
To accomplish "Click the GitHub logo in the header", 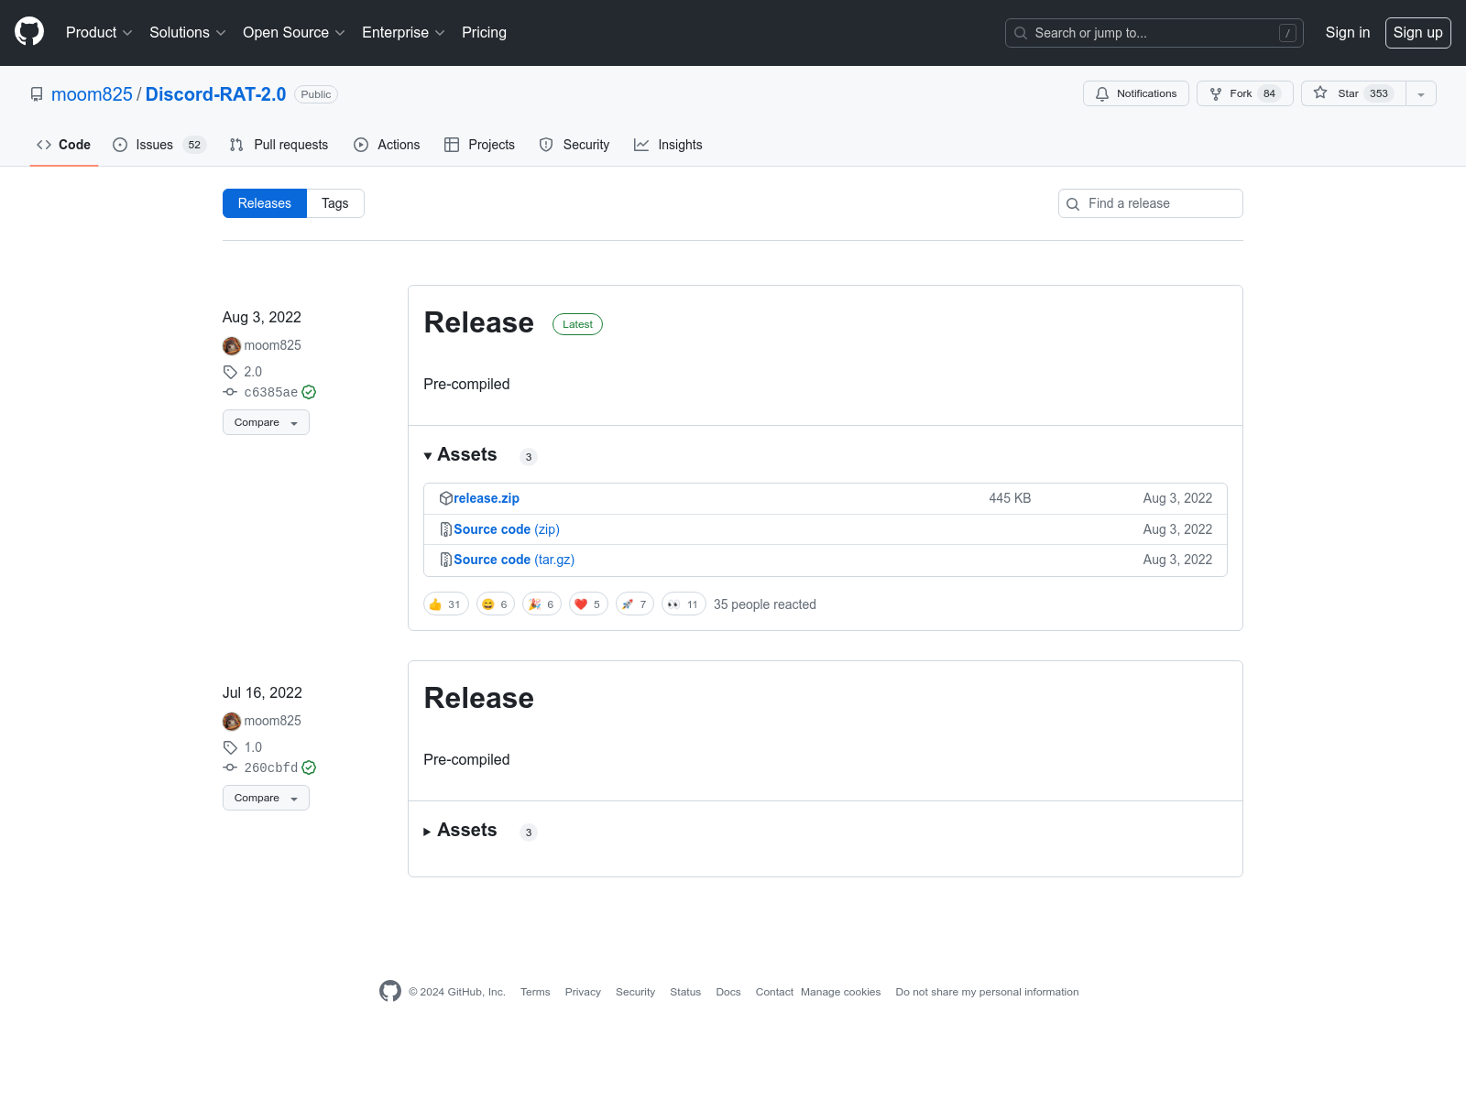I will coord(29,32).
